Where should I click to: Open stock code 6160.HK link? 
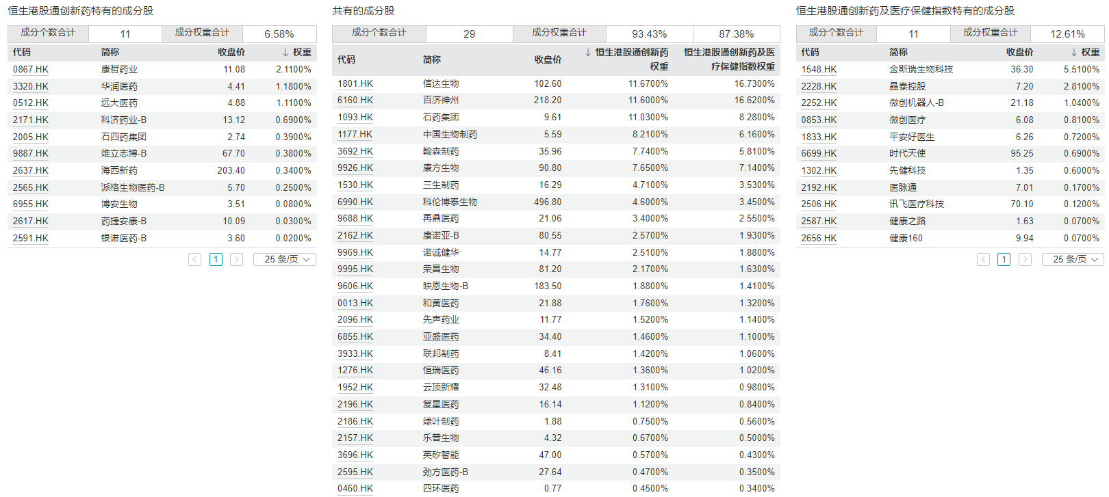point(355,100)
